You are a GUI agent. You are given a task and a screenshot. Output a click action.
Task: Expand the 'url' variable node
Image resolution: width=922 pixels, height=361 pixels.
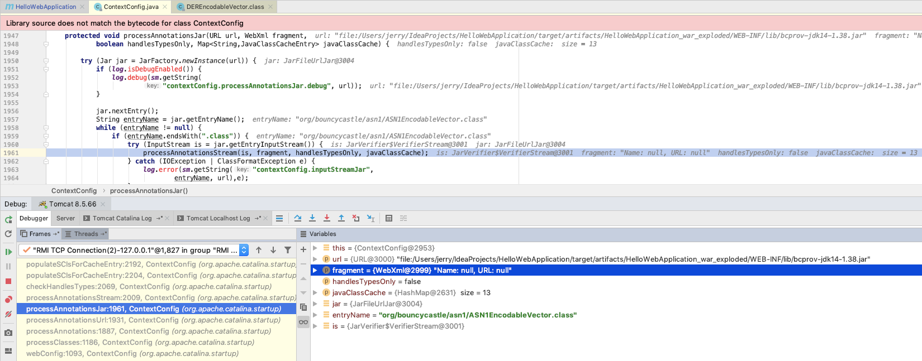(315, 259)
